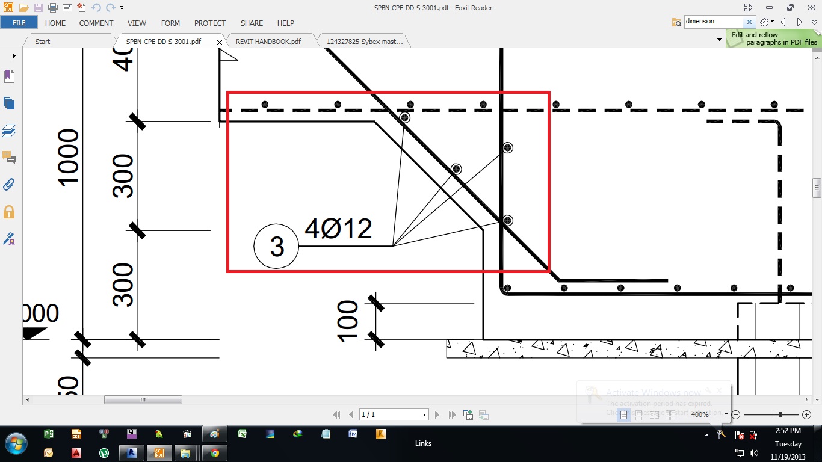The image size is (822, 462).
Task: Open the Comments panel
Action: 9,158
